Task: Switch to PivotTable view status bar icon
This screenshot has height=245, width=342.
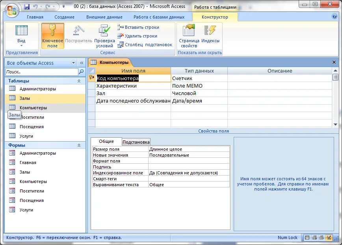Action: tap(314, 238)
